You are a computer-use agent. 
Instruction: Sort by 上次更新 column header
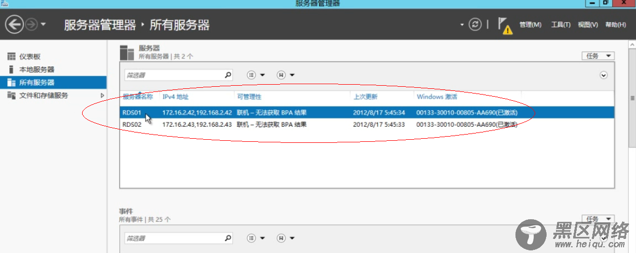365,97
